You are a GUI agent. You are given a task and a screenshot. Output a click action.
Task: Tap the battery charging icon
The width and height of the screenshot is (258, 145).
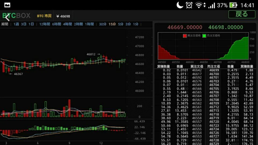pos(233,5)
